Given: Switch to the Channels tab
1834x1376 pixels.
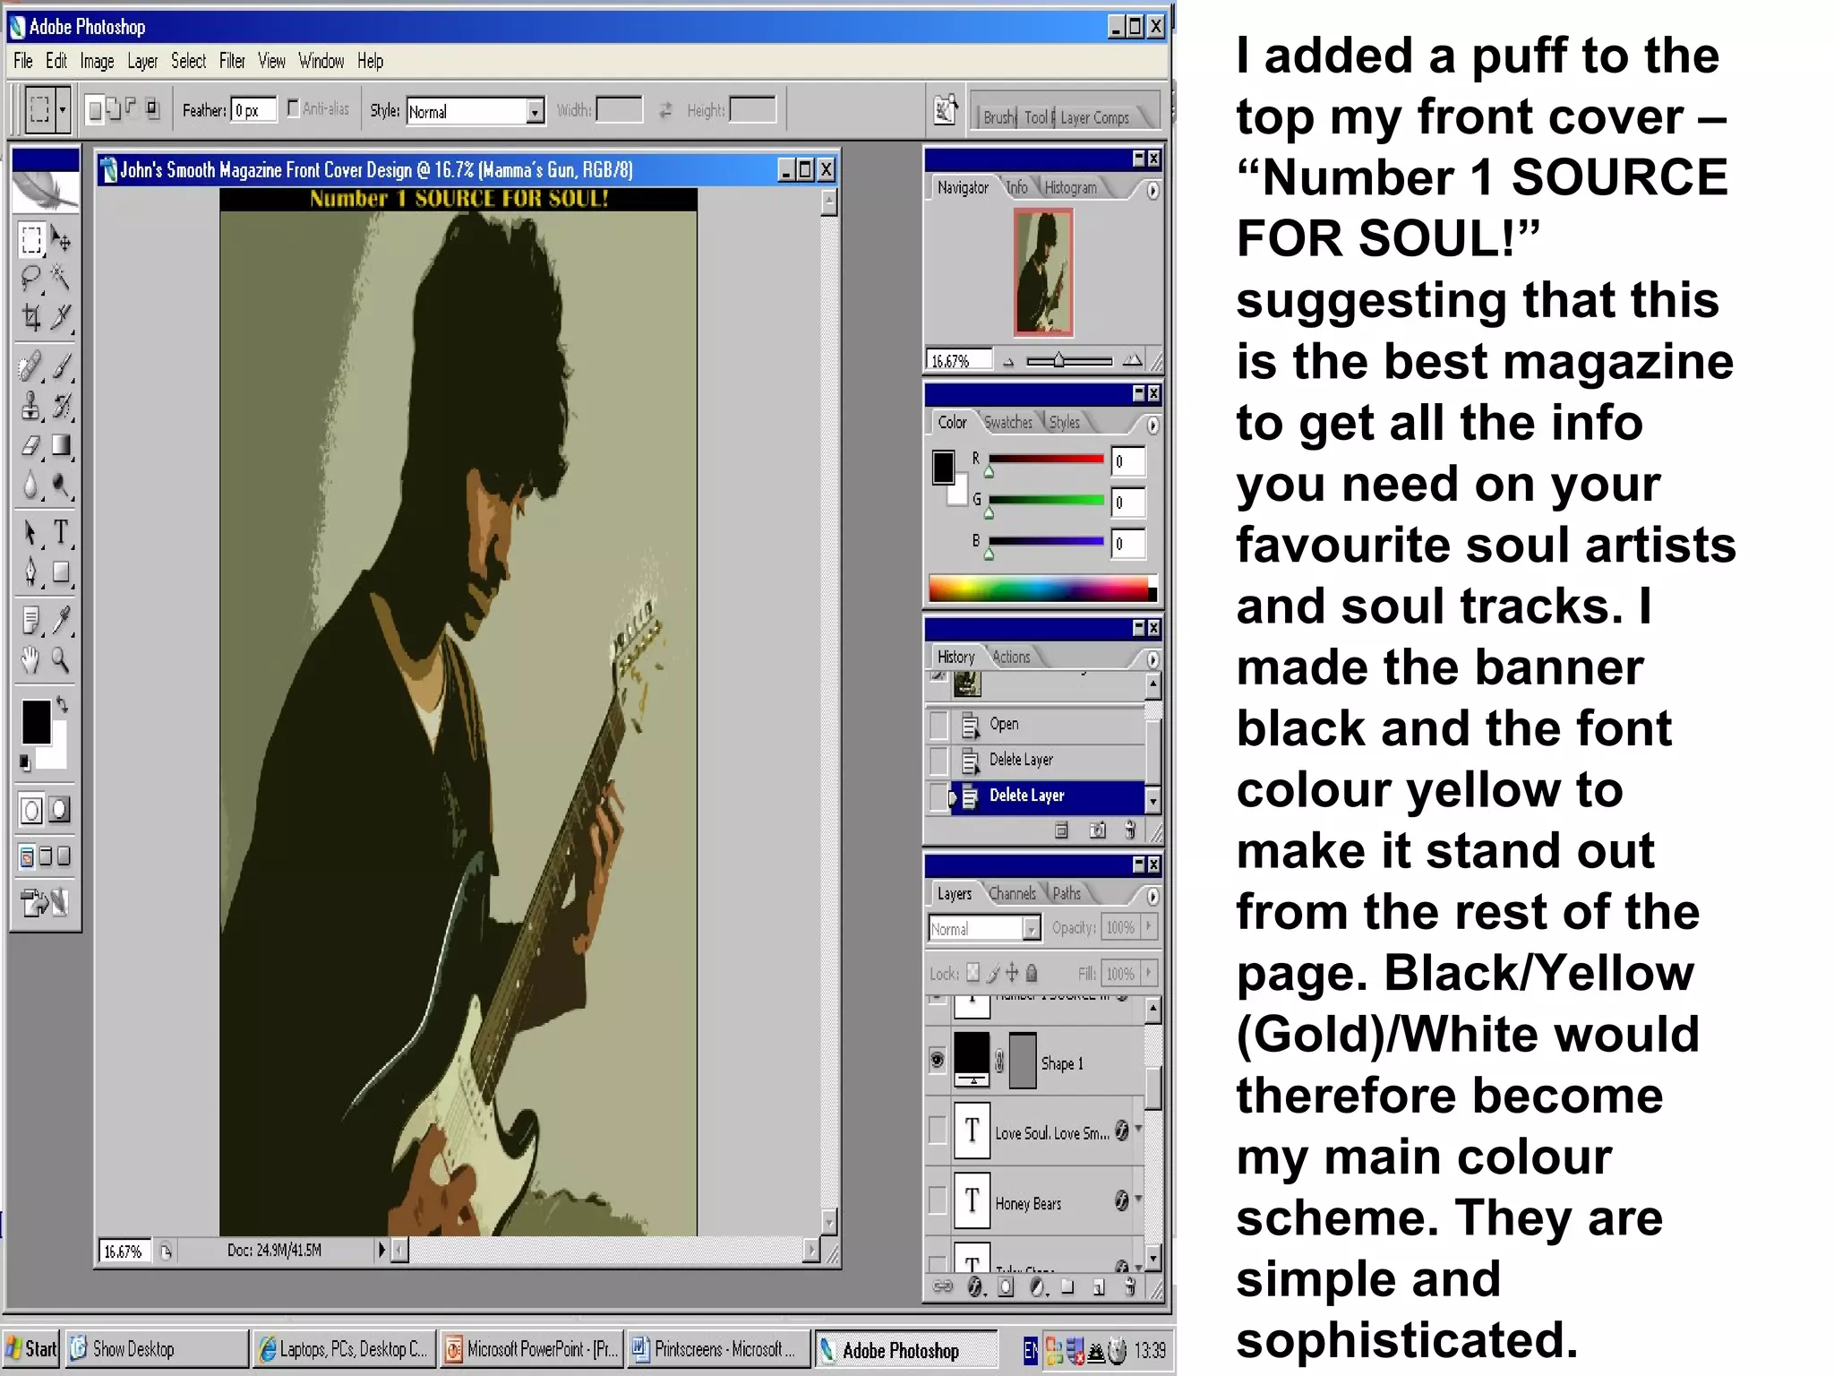Looking at the screenshot, I should [1012, 893].
